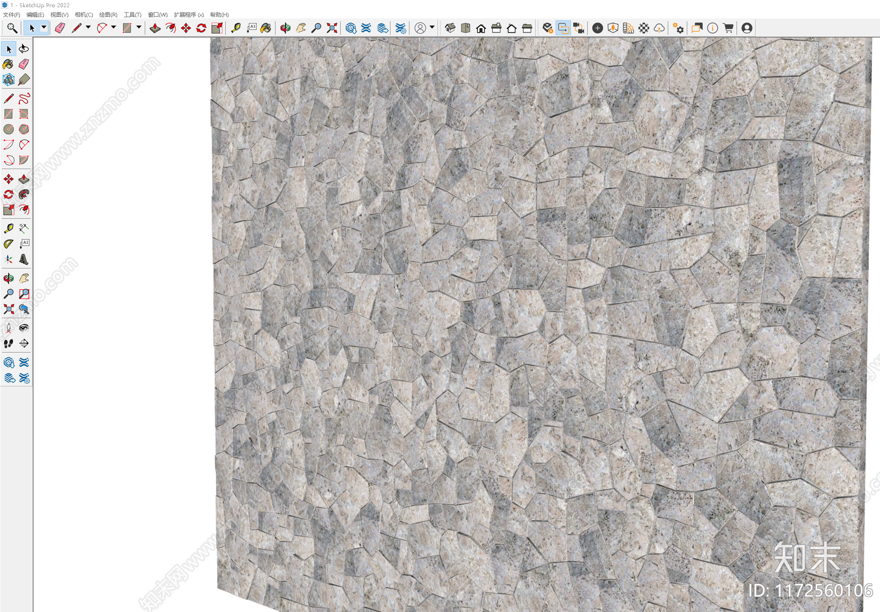Screen dimensions: 880x612
Task: Click the stone-textured wall face
Action: pyautogui.click(x=539, y=324)
